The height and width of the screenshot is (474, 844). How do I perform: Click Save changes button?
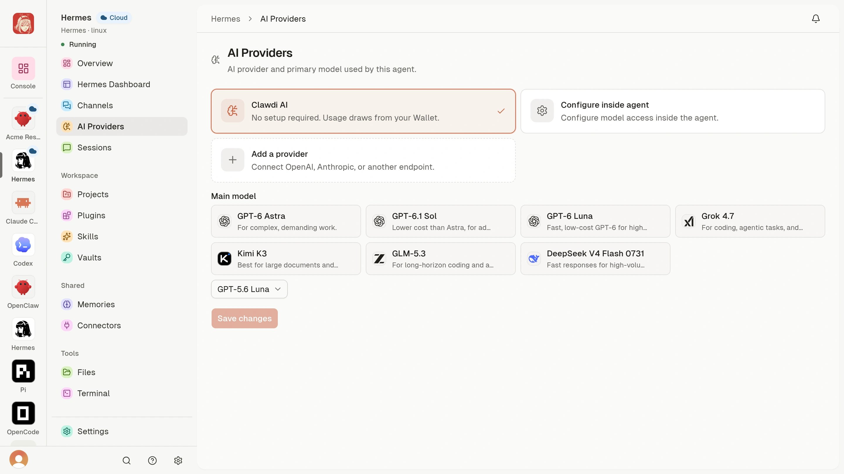click(x=244, y=318)
